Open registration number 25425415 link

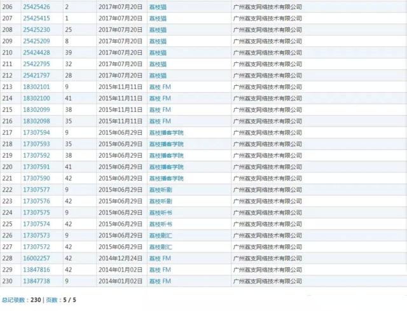coord(37,18)
